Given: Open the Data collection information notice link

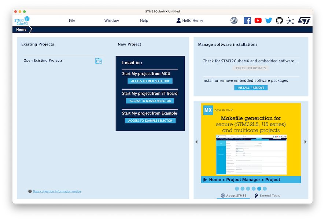Looking at the screenshot, I should click(x=57, y=191).
